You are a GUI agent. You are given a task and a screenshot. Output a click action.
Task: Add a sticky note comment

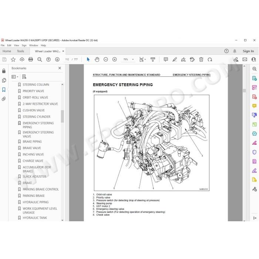click(166, 60)
